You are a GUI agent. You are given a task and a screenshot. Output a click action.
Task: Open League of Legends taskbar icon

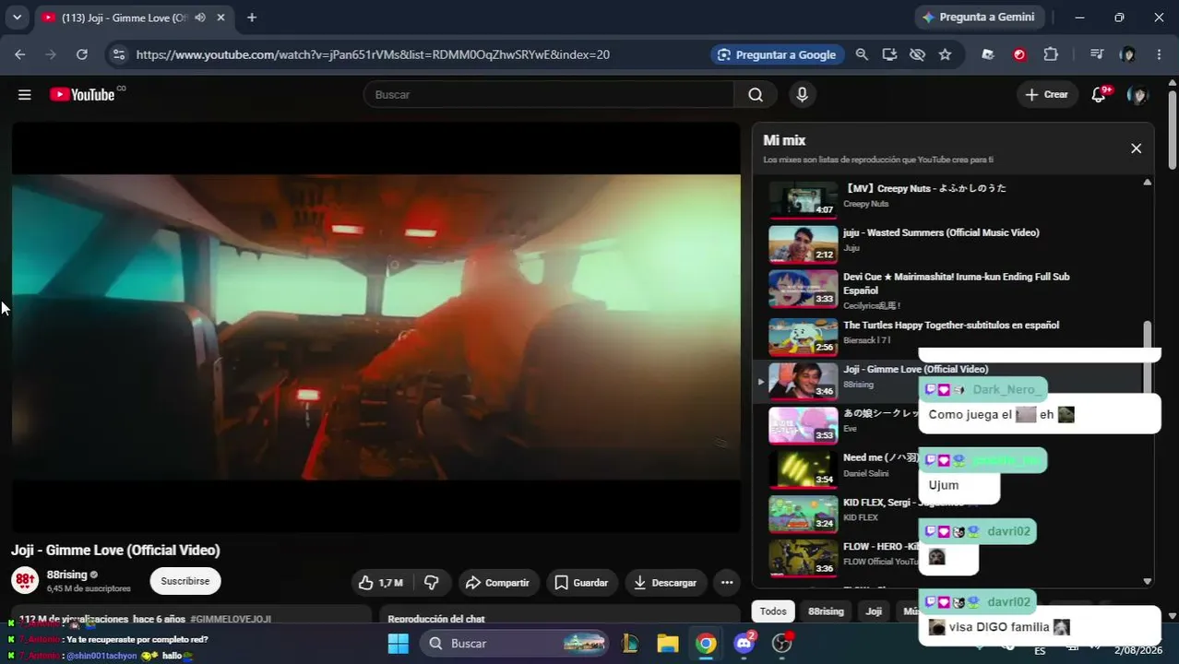click(632, 644)
